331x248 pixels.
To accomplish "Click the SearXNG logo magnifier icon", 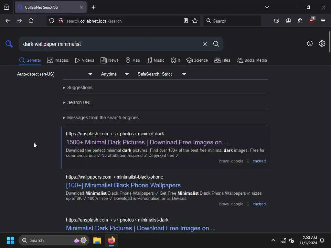I will click(x=9, y=44).
